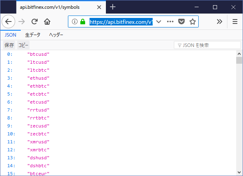Open a new browser tab

click(x=113, y=7)
